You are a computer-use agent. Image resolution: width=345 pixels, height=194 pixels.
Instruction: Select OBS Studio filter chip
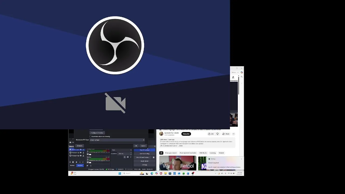pos(203,153)
